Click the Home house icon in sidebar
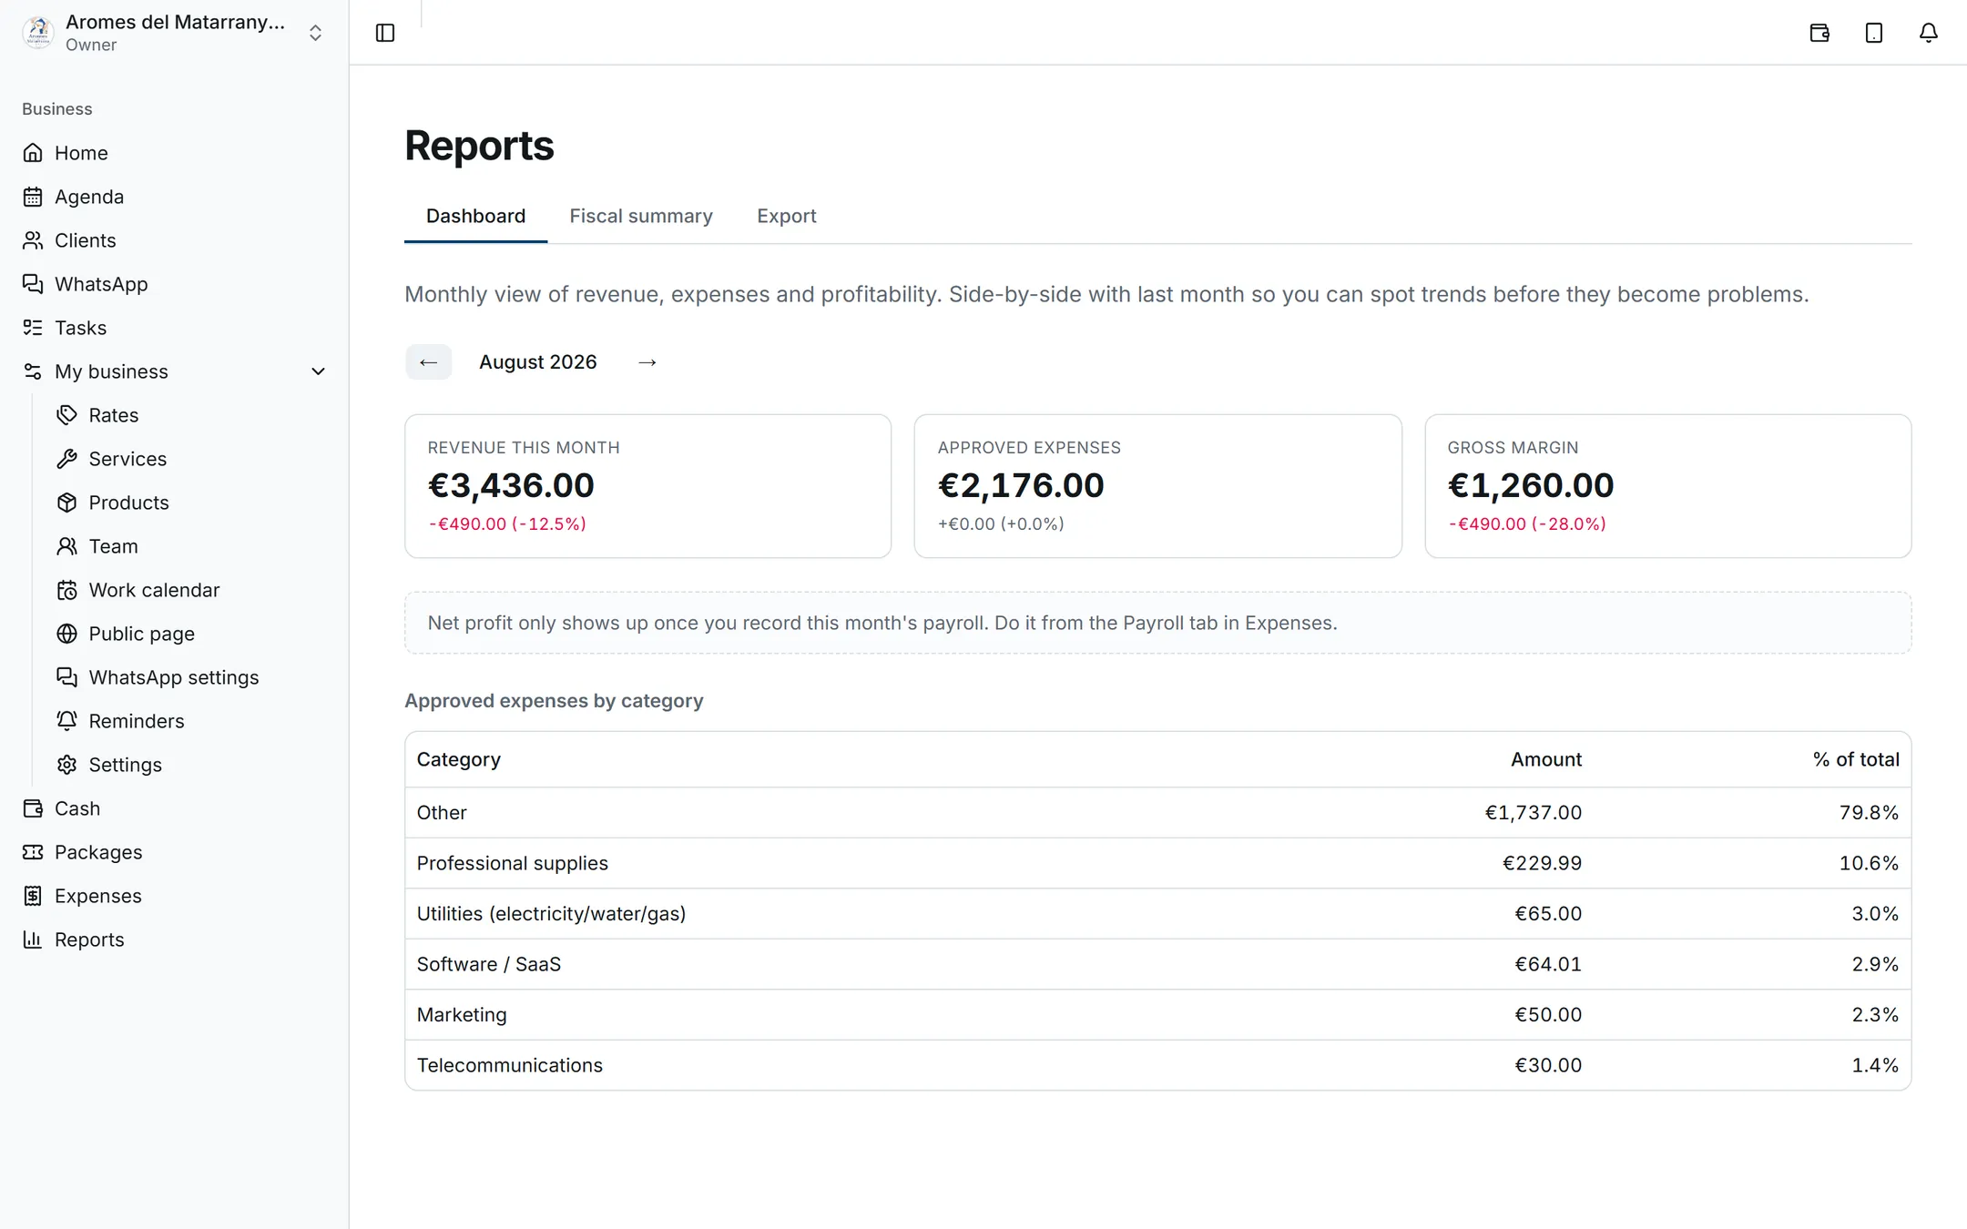The width and height of the screenshot is (1967, 1229). click(33, 153)
